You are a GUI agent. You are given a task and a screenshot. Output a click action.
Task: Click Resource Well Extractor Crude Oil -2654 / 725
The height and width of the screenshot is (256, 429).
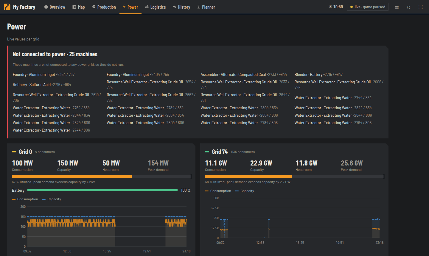click(151, 85)
